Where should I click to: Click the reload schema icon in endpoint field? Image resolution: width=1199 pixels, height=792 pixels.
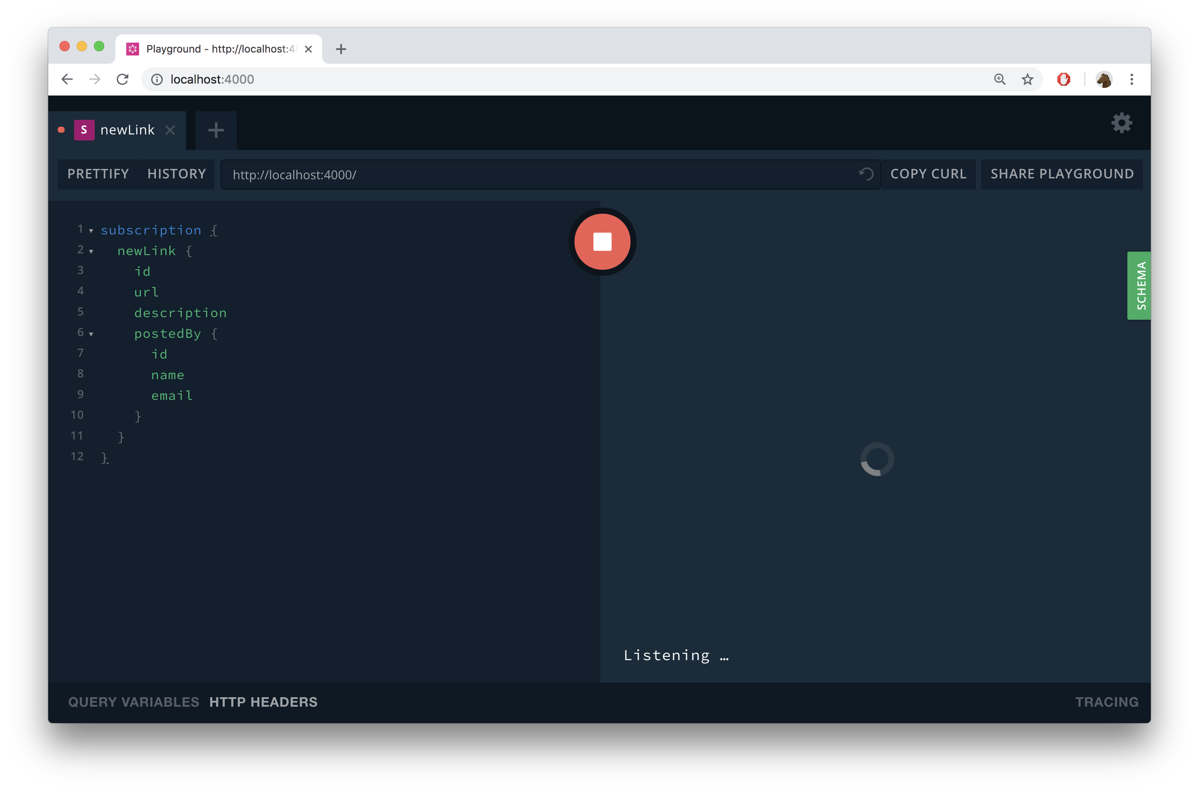(x=866, y=174)
